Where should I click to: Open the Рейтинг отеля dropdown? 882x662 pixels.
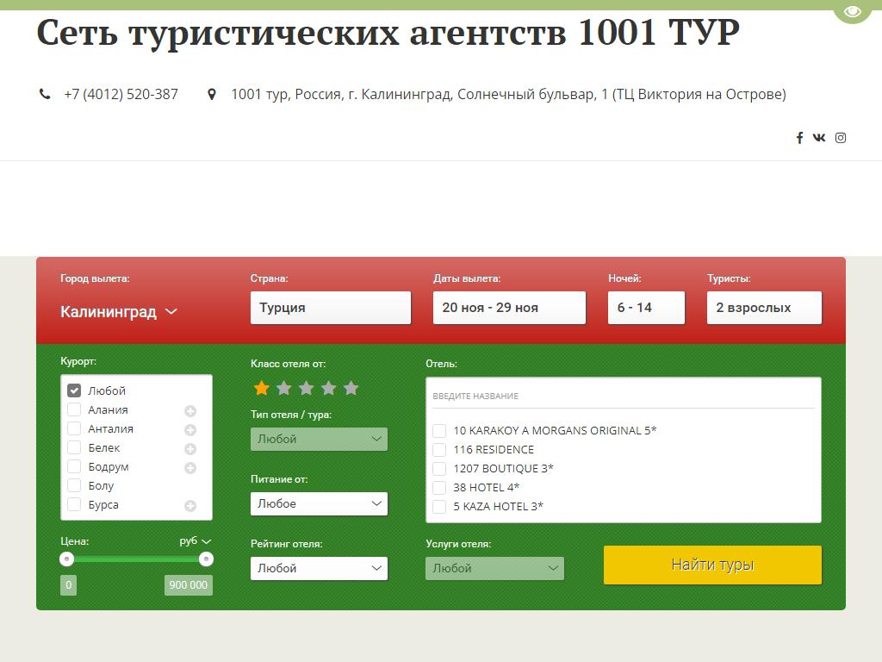(x=319, y=568)
